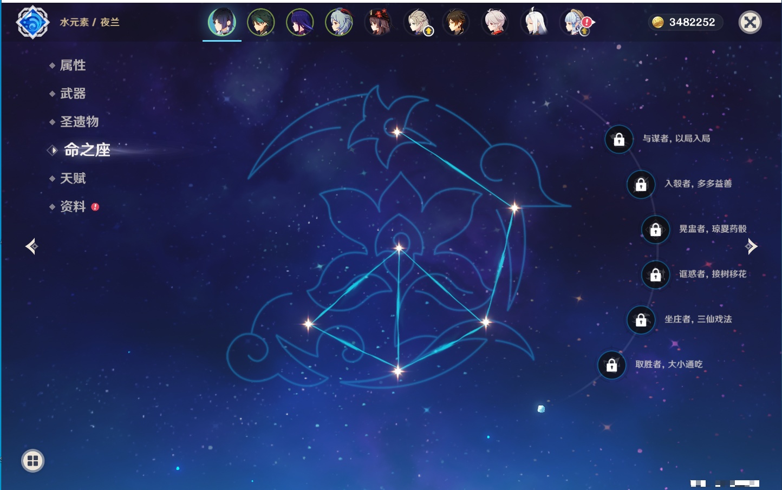Switch to the white-haired Kazuha avatar

click(x=495, y=22)
